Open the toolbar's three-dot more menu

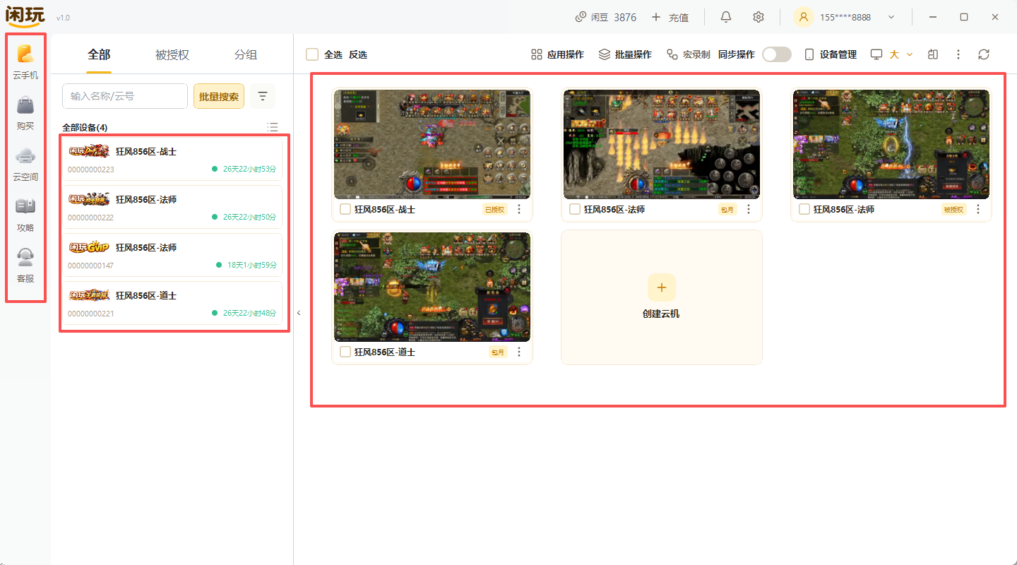tap(958, 54)
